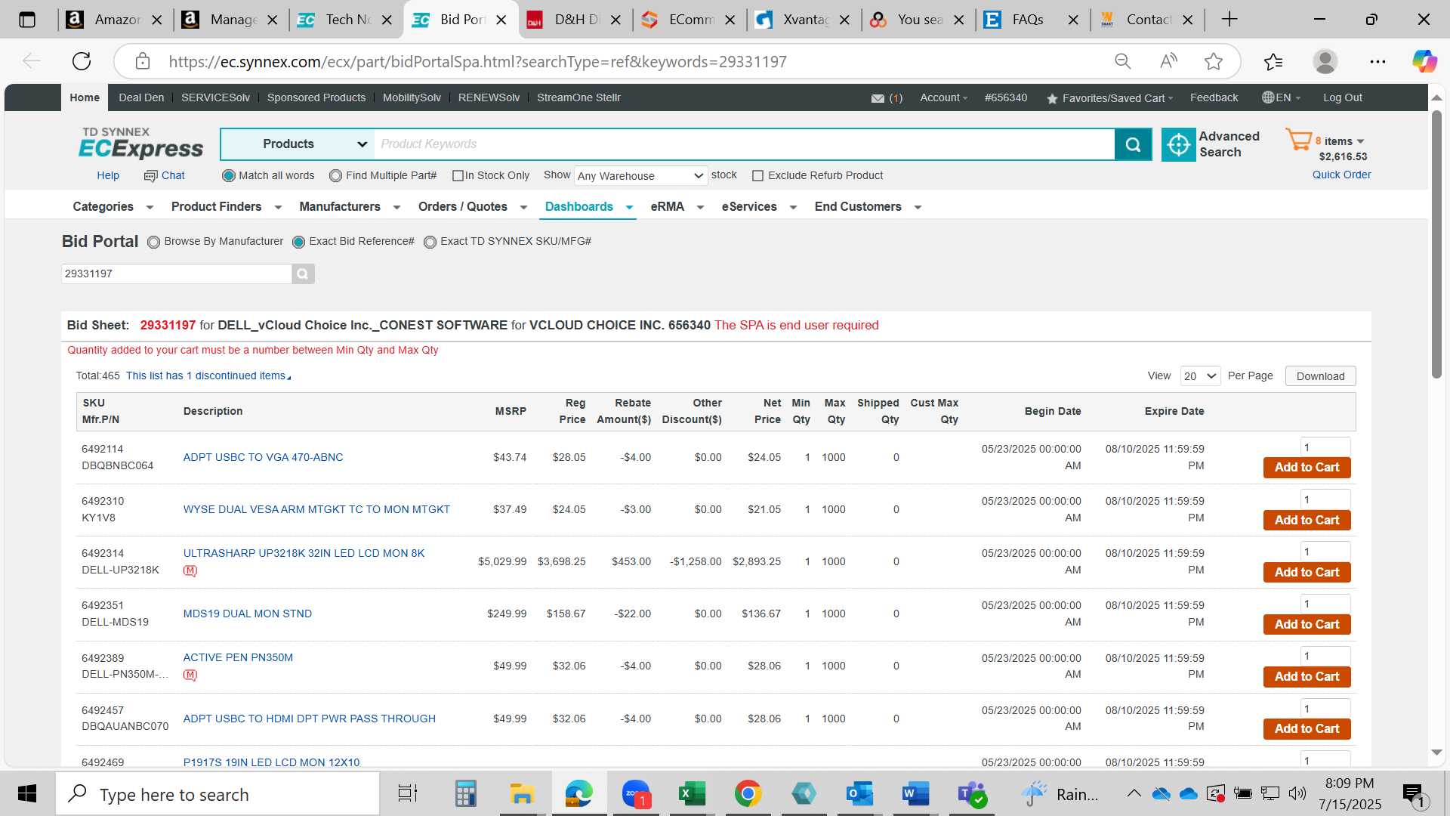The width and height of the screenshot is (1450, 816).
Task: Expand the Account dropdown
Action: 942,97
